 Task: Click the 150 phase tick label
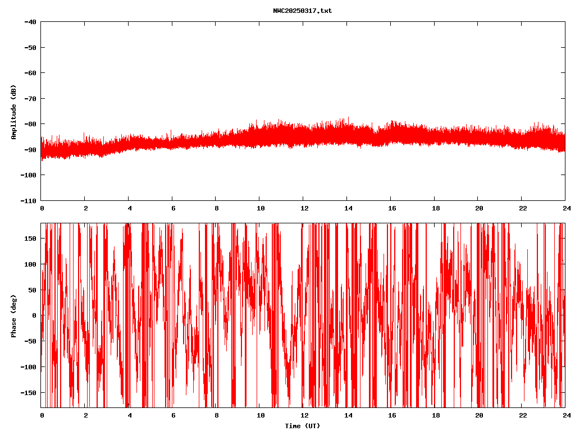coord(30,239)
